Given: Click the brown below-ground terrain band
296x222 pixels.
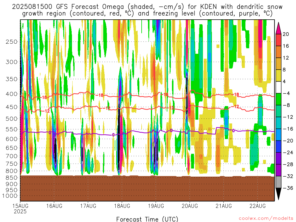Looking at the screenshot, I should 147,188.
